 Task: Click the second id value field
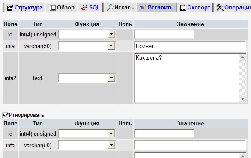tap(164, 134)
